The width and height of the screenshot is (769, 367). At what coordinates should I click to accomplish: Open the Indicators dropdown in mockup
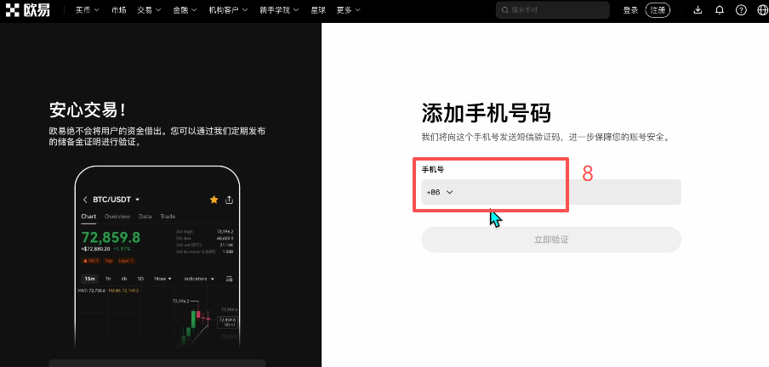[199, 279]
